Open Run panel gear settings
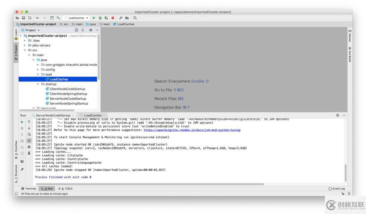 (338, 115)
